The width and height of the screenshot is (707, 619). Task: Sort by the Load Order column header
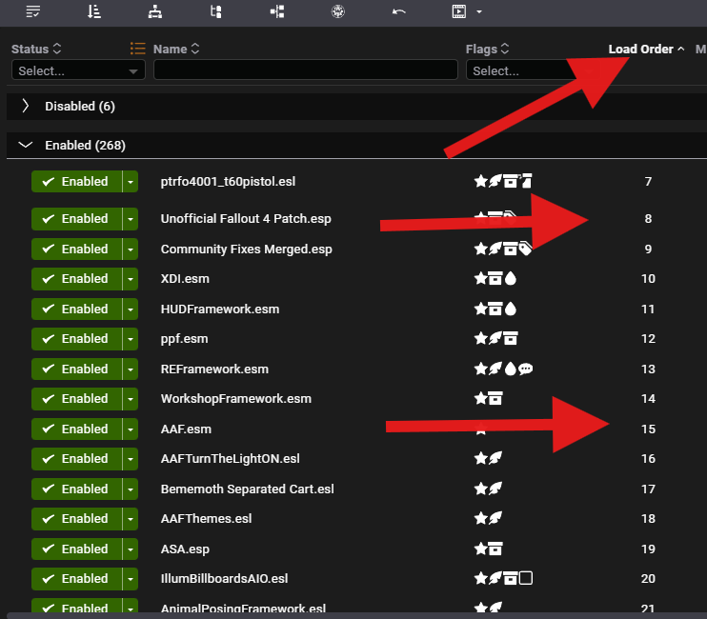[x=646, y=49]
